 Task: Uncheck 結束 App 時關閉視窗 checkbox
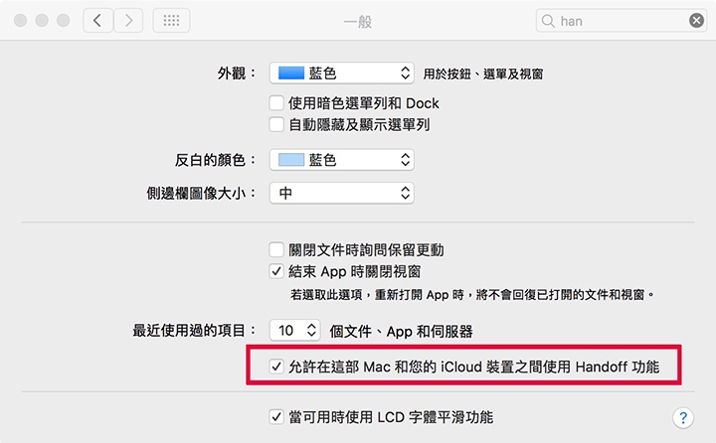click(x=276, y=271)
